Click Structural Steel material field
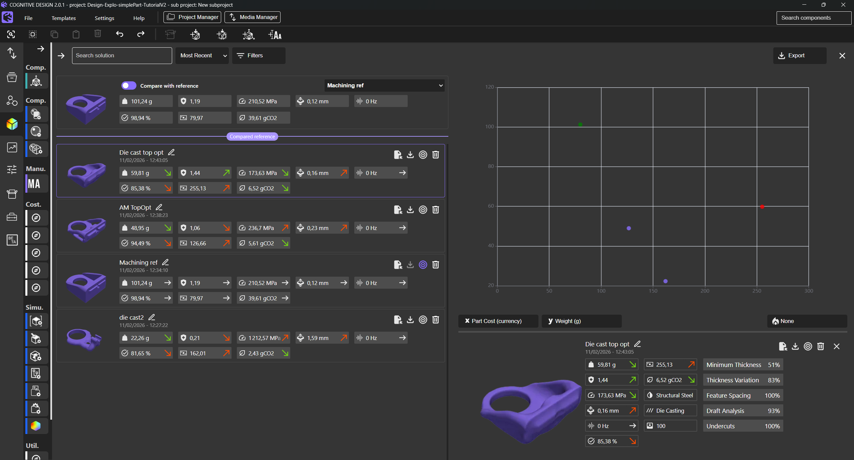Image resolution: width=854 pixels, height=460 pixels. 670,395
